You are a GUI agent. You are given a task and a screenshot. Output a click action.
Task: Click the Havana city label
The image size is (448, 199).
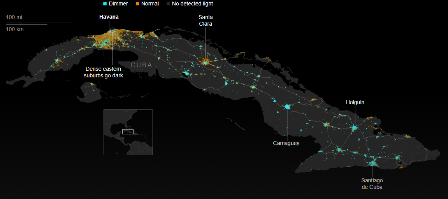(109, 17)
